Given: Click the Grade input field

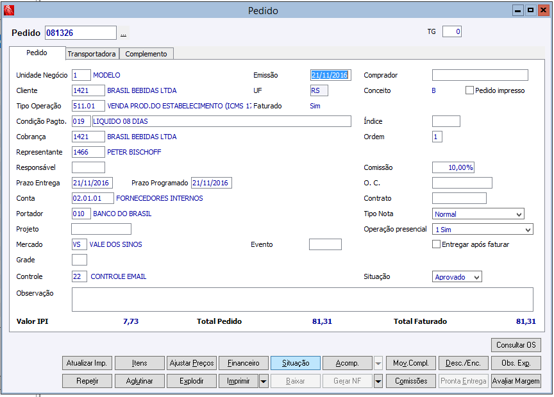Looking at the screenshot, I should pos(80,260).
